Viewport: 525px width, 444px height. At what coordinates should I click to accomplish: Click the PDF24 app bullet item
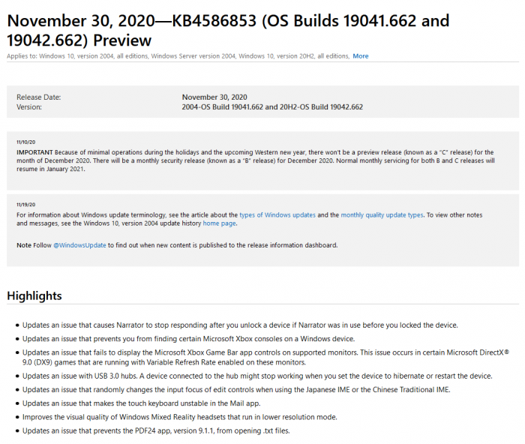click(x=156, y=431)
